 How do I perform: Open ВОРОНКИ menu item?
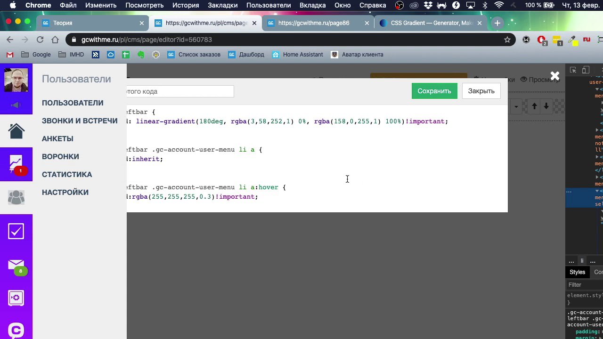point(60,156)
